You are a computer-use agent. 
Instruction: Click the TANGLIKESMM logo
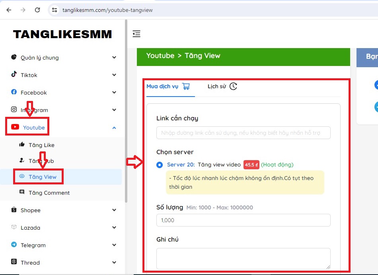[x=62, y=34]
